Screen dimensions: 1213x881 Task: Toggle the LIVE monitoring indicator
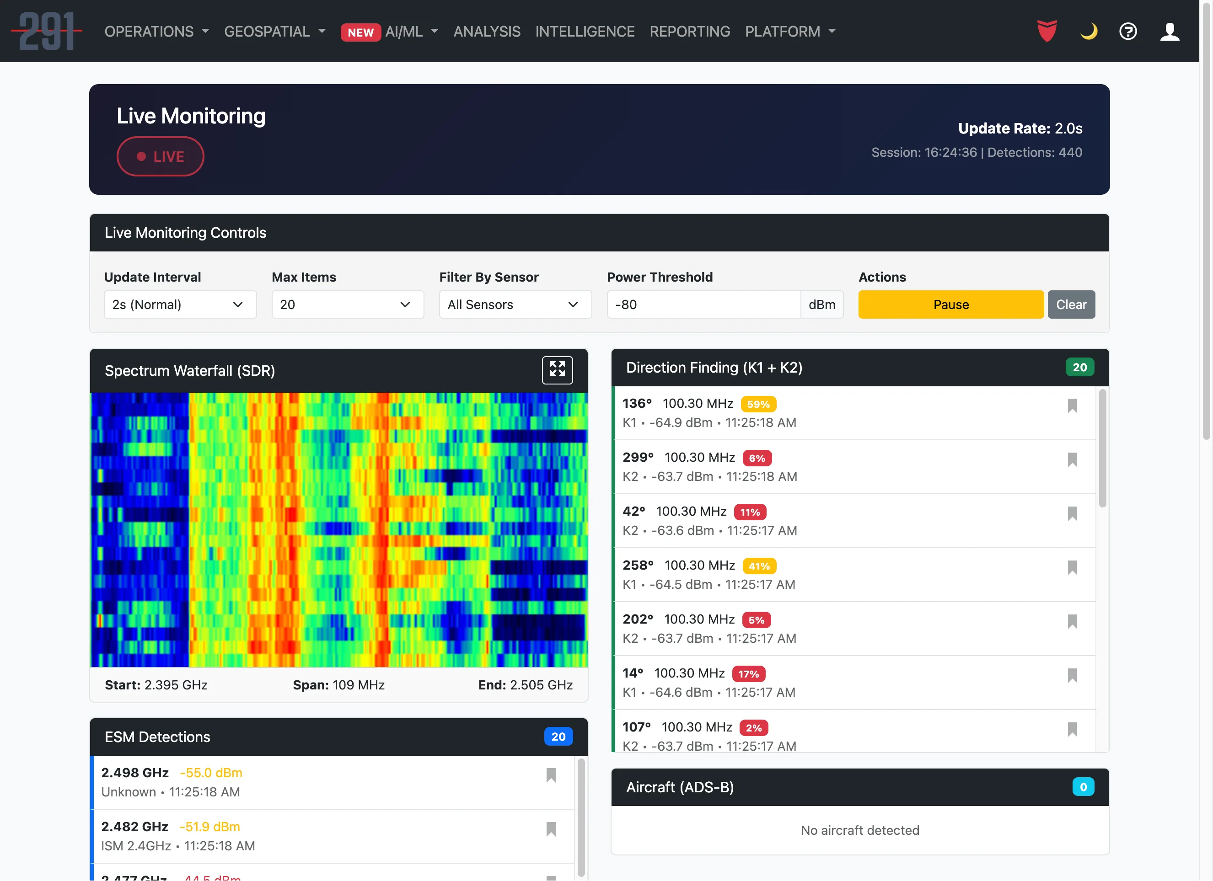tap(160, 156)
